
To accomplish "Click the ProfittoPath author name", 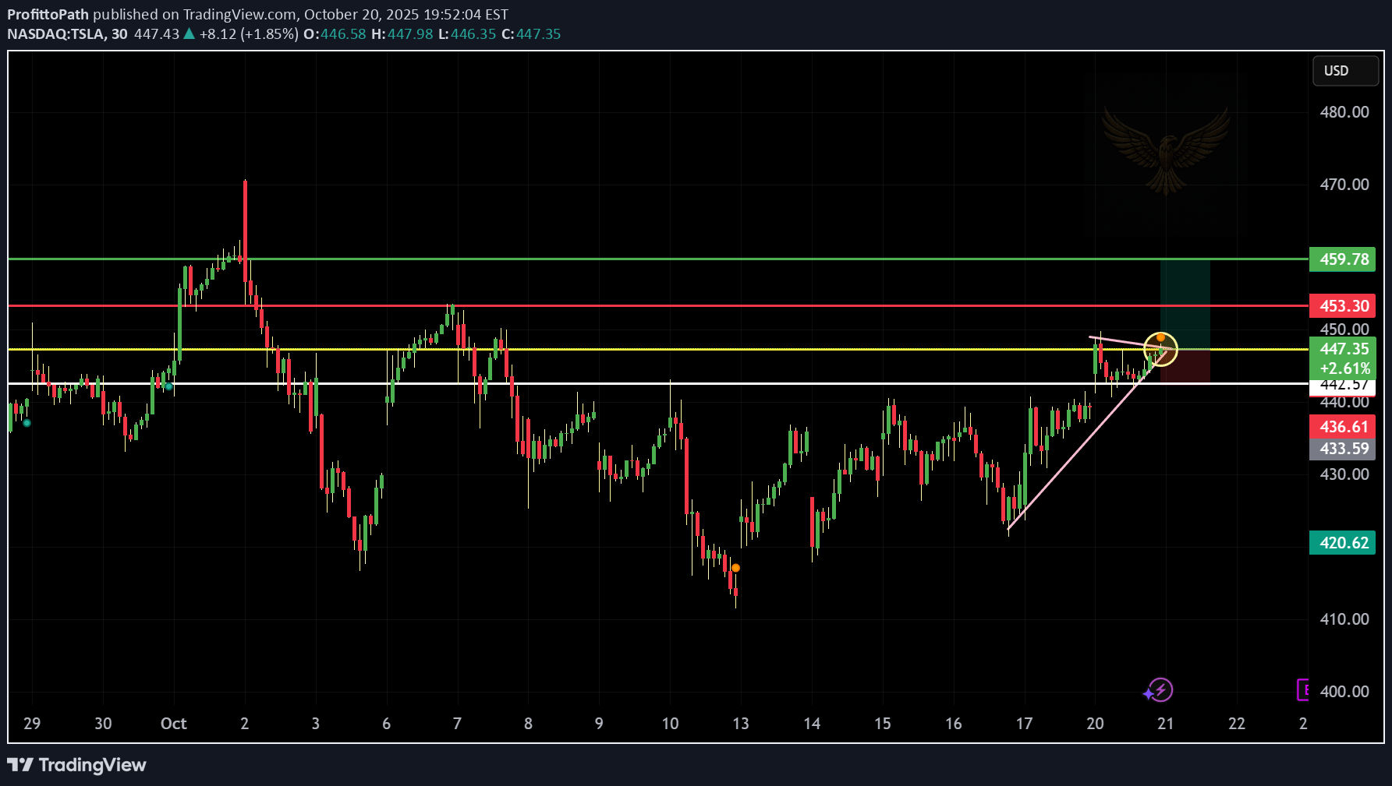I will click(48, 14).
